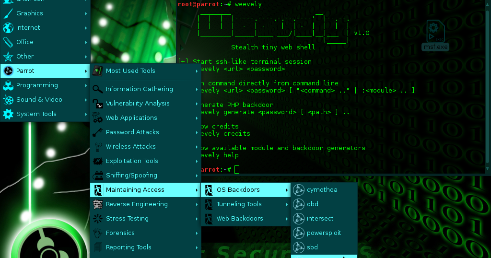Screen dimensions: 491x258
Task: Click the terminal prompt cursor
Action: tap(237, 169)
